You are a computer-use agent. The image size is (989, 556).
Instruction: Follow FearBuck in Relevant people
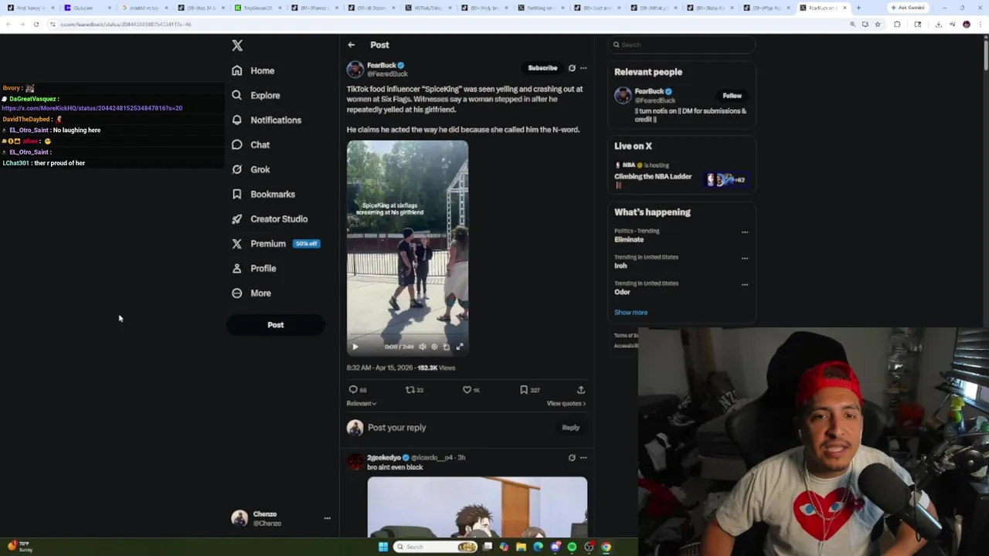pos(732,96)
